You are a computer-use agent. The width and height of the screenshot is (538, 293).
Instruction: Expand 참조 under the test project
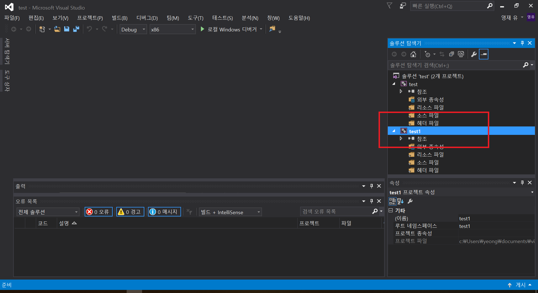(401, 91)
